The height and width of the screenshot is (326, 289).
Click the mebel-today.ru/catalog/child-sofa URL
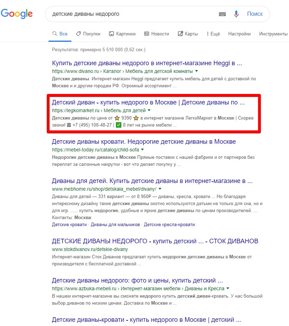(95, 150)
